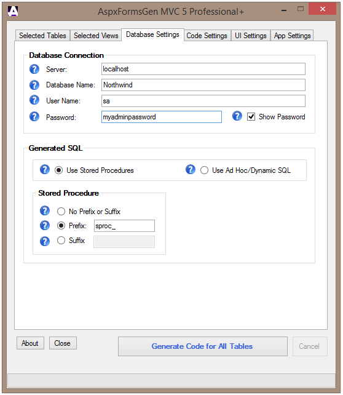Image resolution: width=343 pixels, height=395 pixels.
Task: Click the empty Suffix text box
Action: [x=124, y=242]
